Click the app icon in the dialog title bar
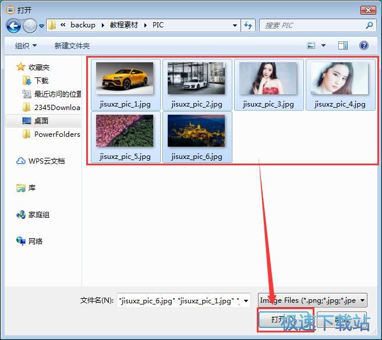382x340 pixels. click(10, 10)
